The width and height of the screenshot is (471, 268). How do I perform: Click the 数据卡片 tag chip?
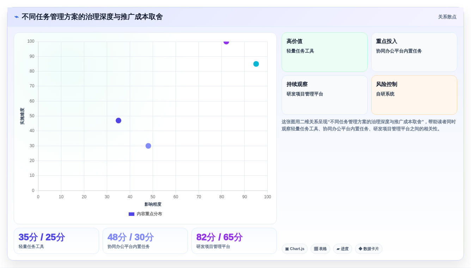(369, 249)
